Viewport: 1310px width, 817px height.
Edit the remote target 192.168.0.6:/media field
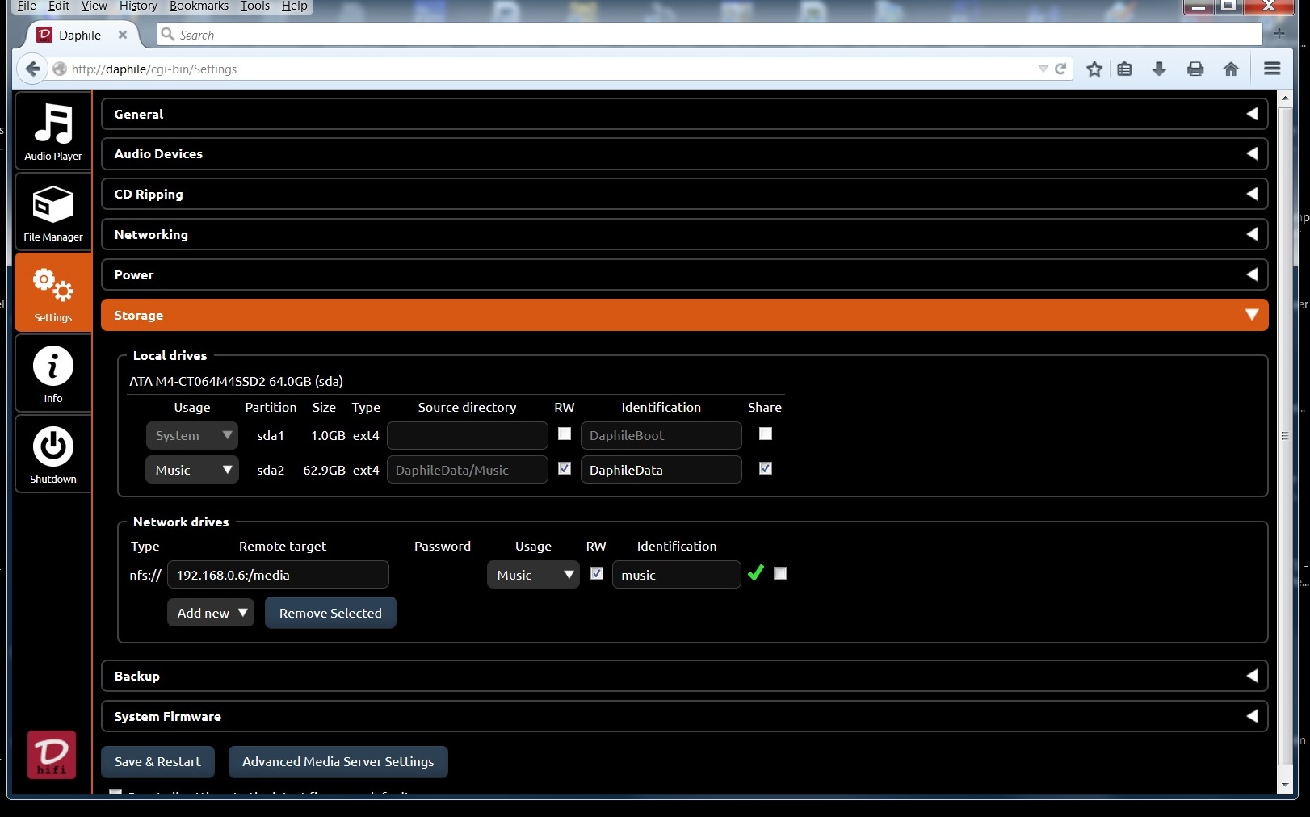click(x=278, y=575)
